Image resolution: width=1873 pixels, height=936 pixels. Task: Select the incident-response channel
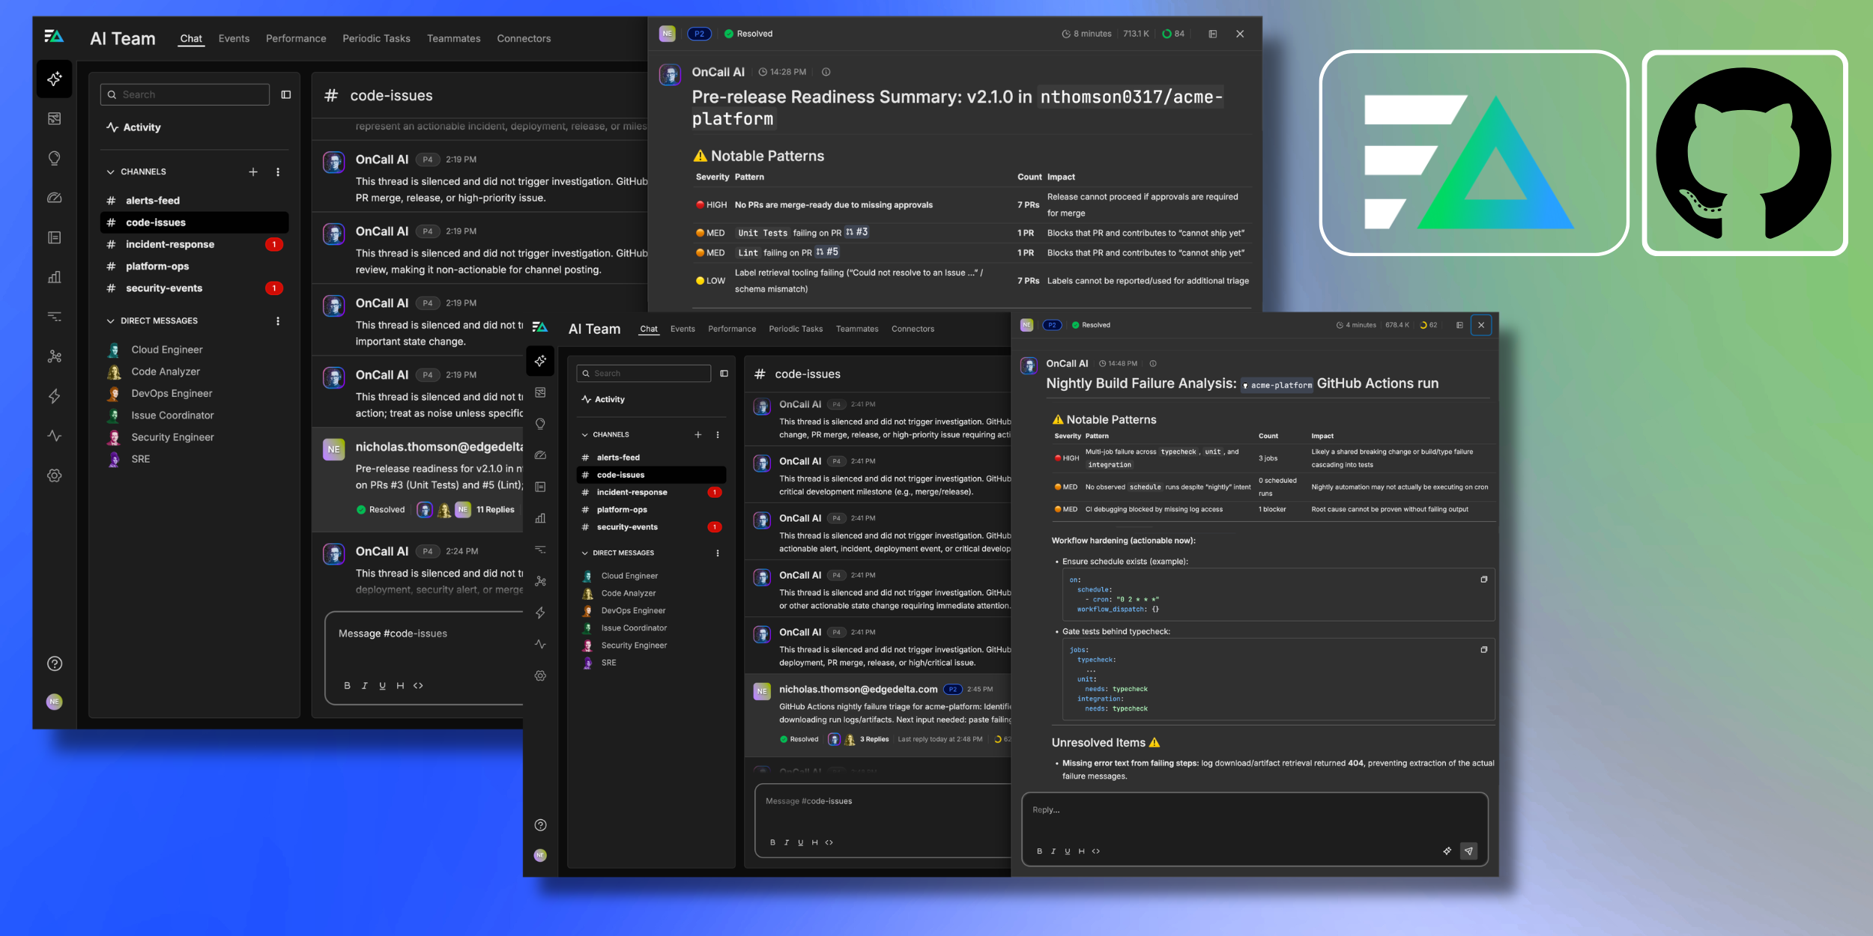169,244
